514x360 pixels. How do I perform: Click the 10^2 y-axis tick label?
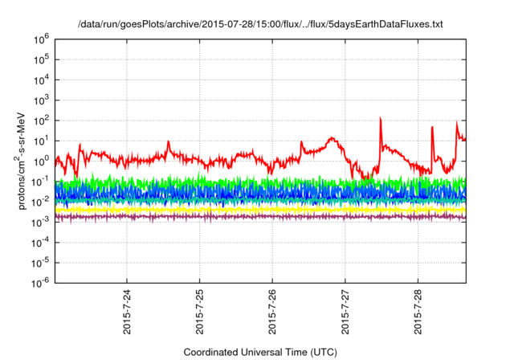point(41,121)
